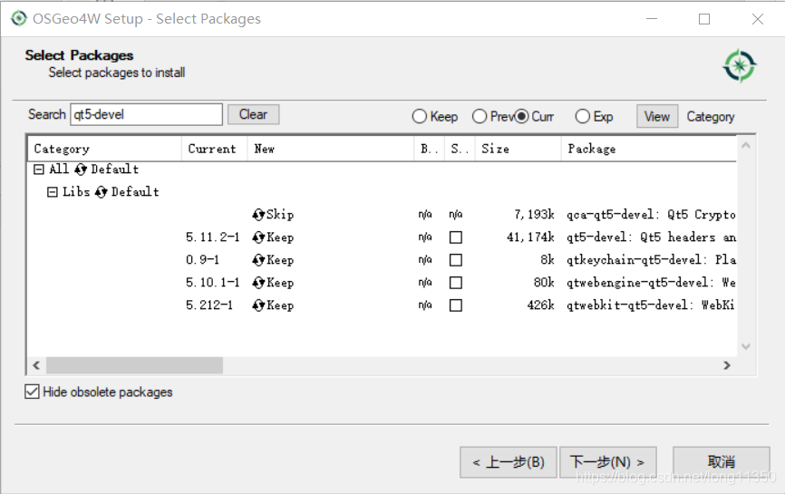The height and width of the screenshot is (494, 785).
Task: Select the Curr radio button
Action: pyautogui.click(x=521, y=117)
